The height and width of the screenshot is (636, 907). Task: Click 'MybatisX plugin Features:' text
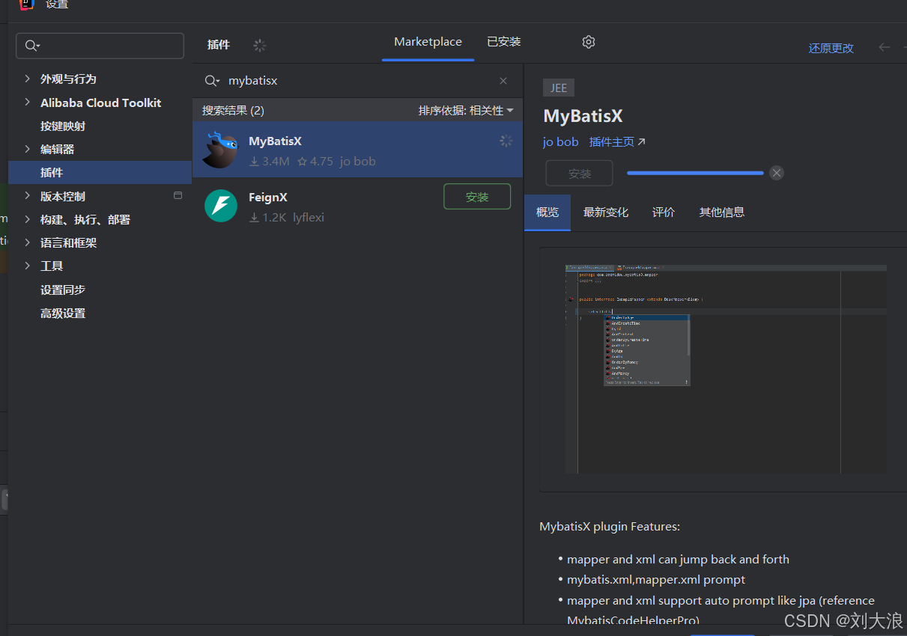610,527
